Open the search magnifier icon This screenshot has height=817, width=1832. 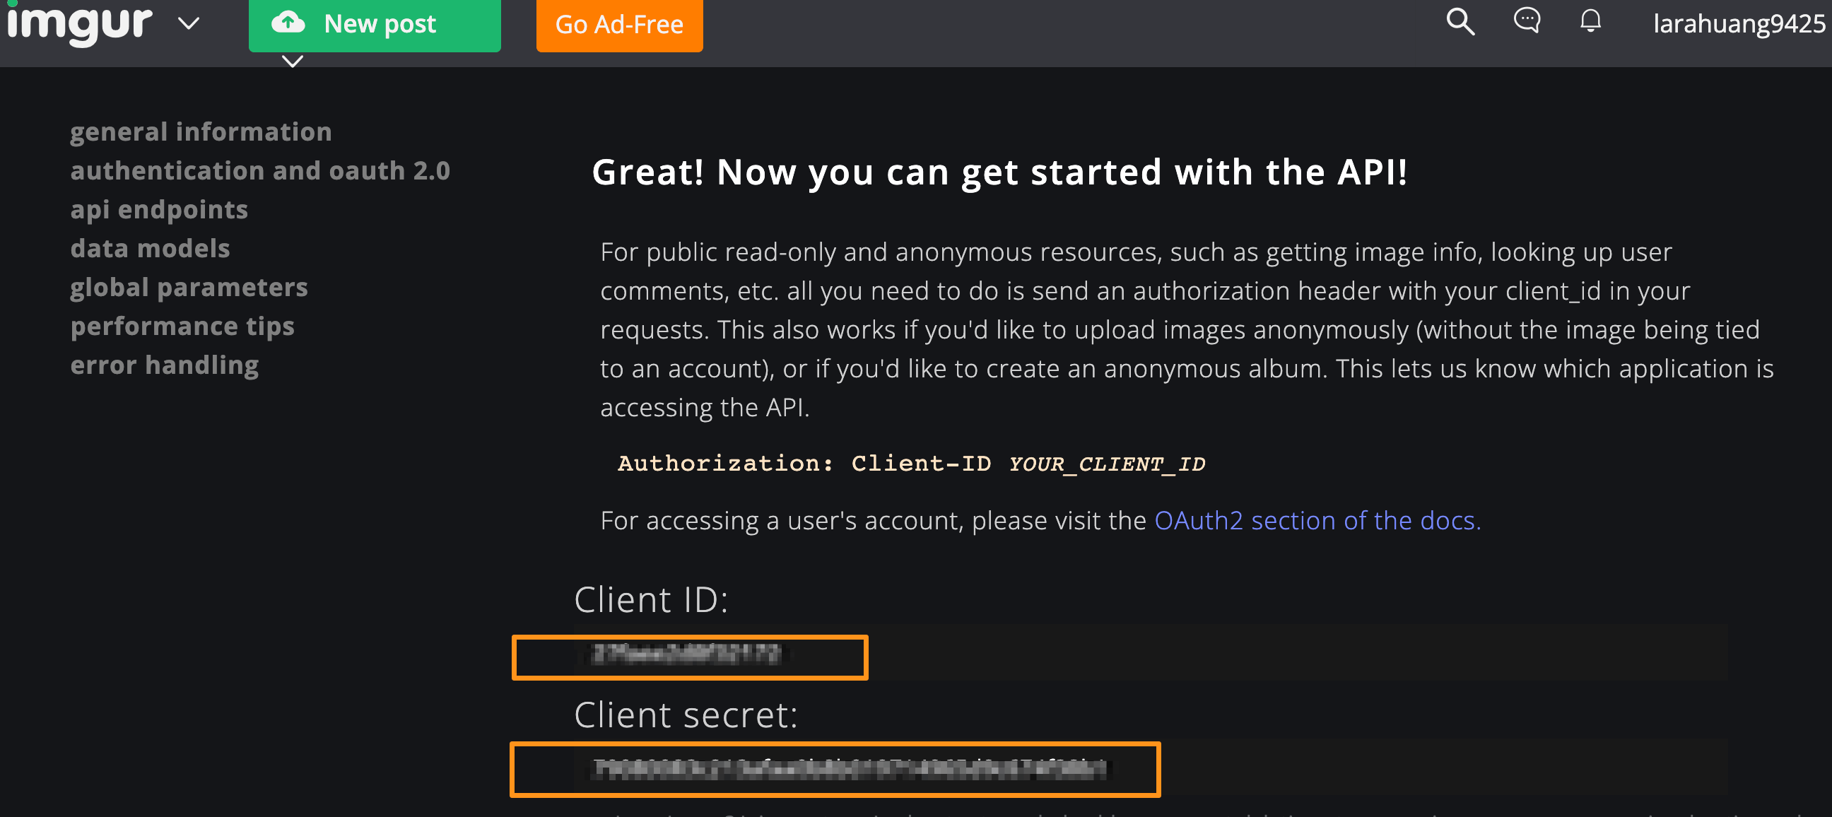coord(1460,22)
